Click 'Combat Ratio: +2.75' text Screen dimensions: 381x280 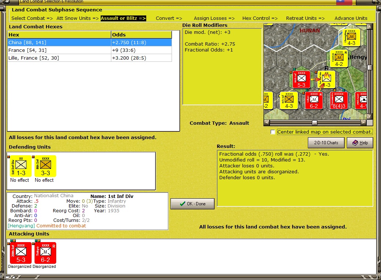click(210, 44)
